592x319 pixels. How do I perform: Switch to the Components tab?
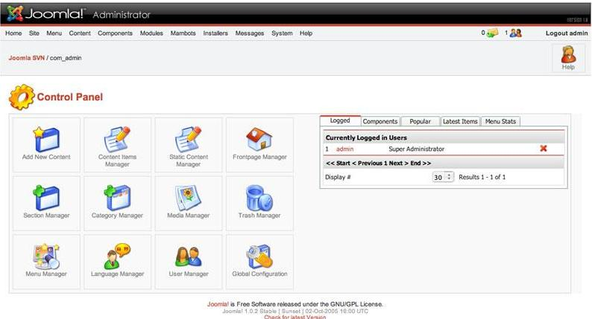coord(380,121)
